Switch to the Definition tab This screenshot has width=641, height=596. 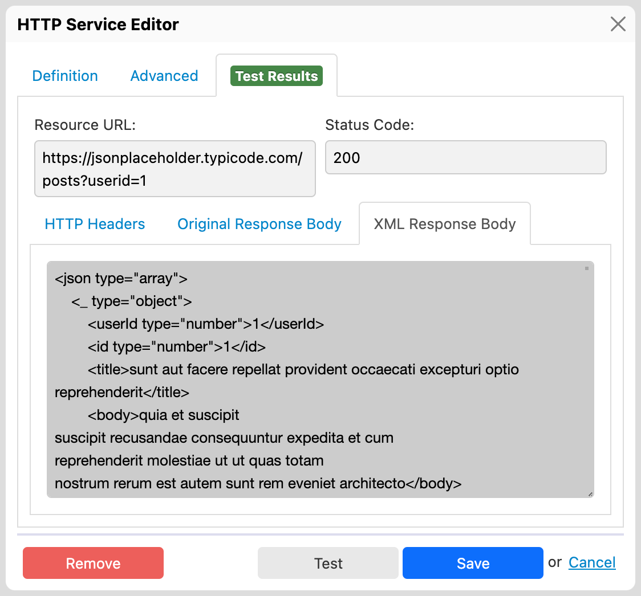[64, 75]
